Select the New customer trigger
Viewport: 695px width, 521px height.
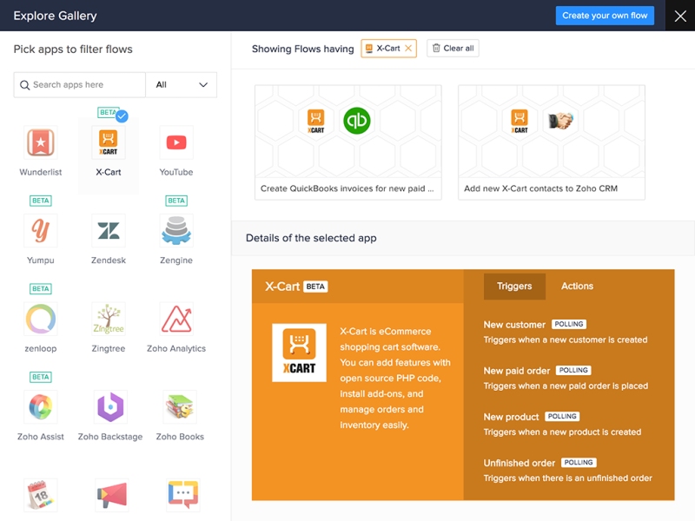[514, 325]
